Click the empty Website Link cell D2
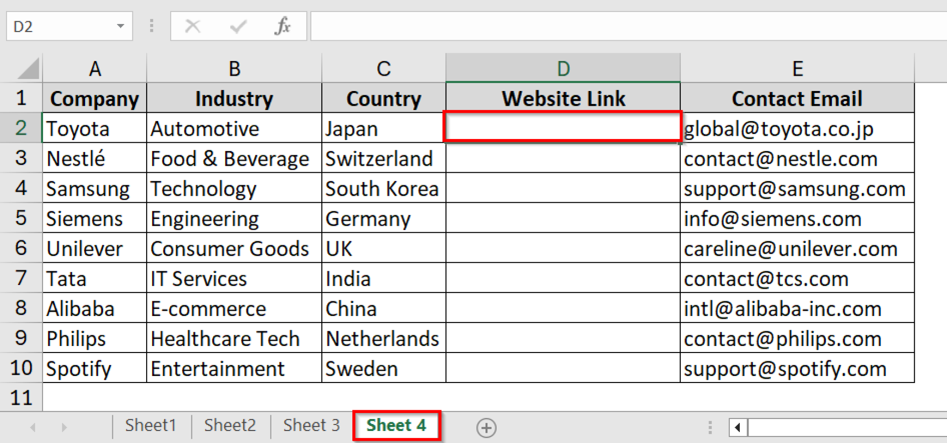Viewport: 947px width, 443px height. pyautogui.click(x=562, y=128)
